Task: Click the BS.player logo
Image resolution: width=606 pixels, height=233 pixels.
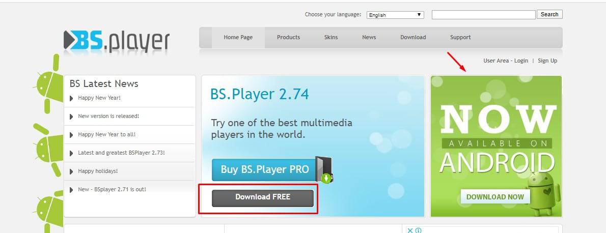Action: point(116,41)
